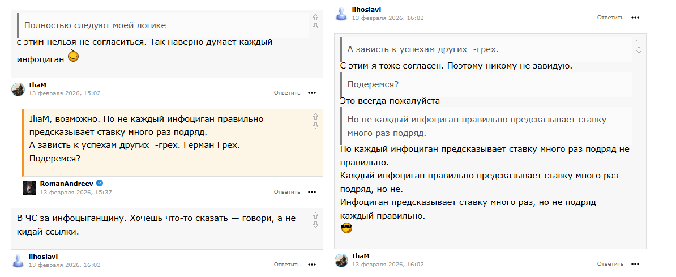
Task: Open three-dot menu for IliaM's 16:02 comment
Action: (635, 265)
